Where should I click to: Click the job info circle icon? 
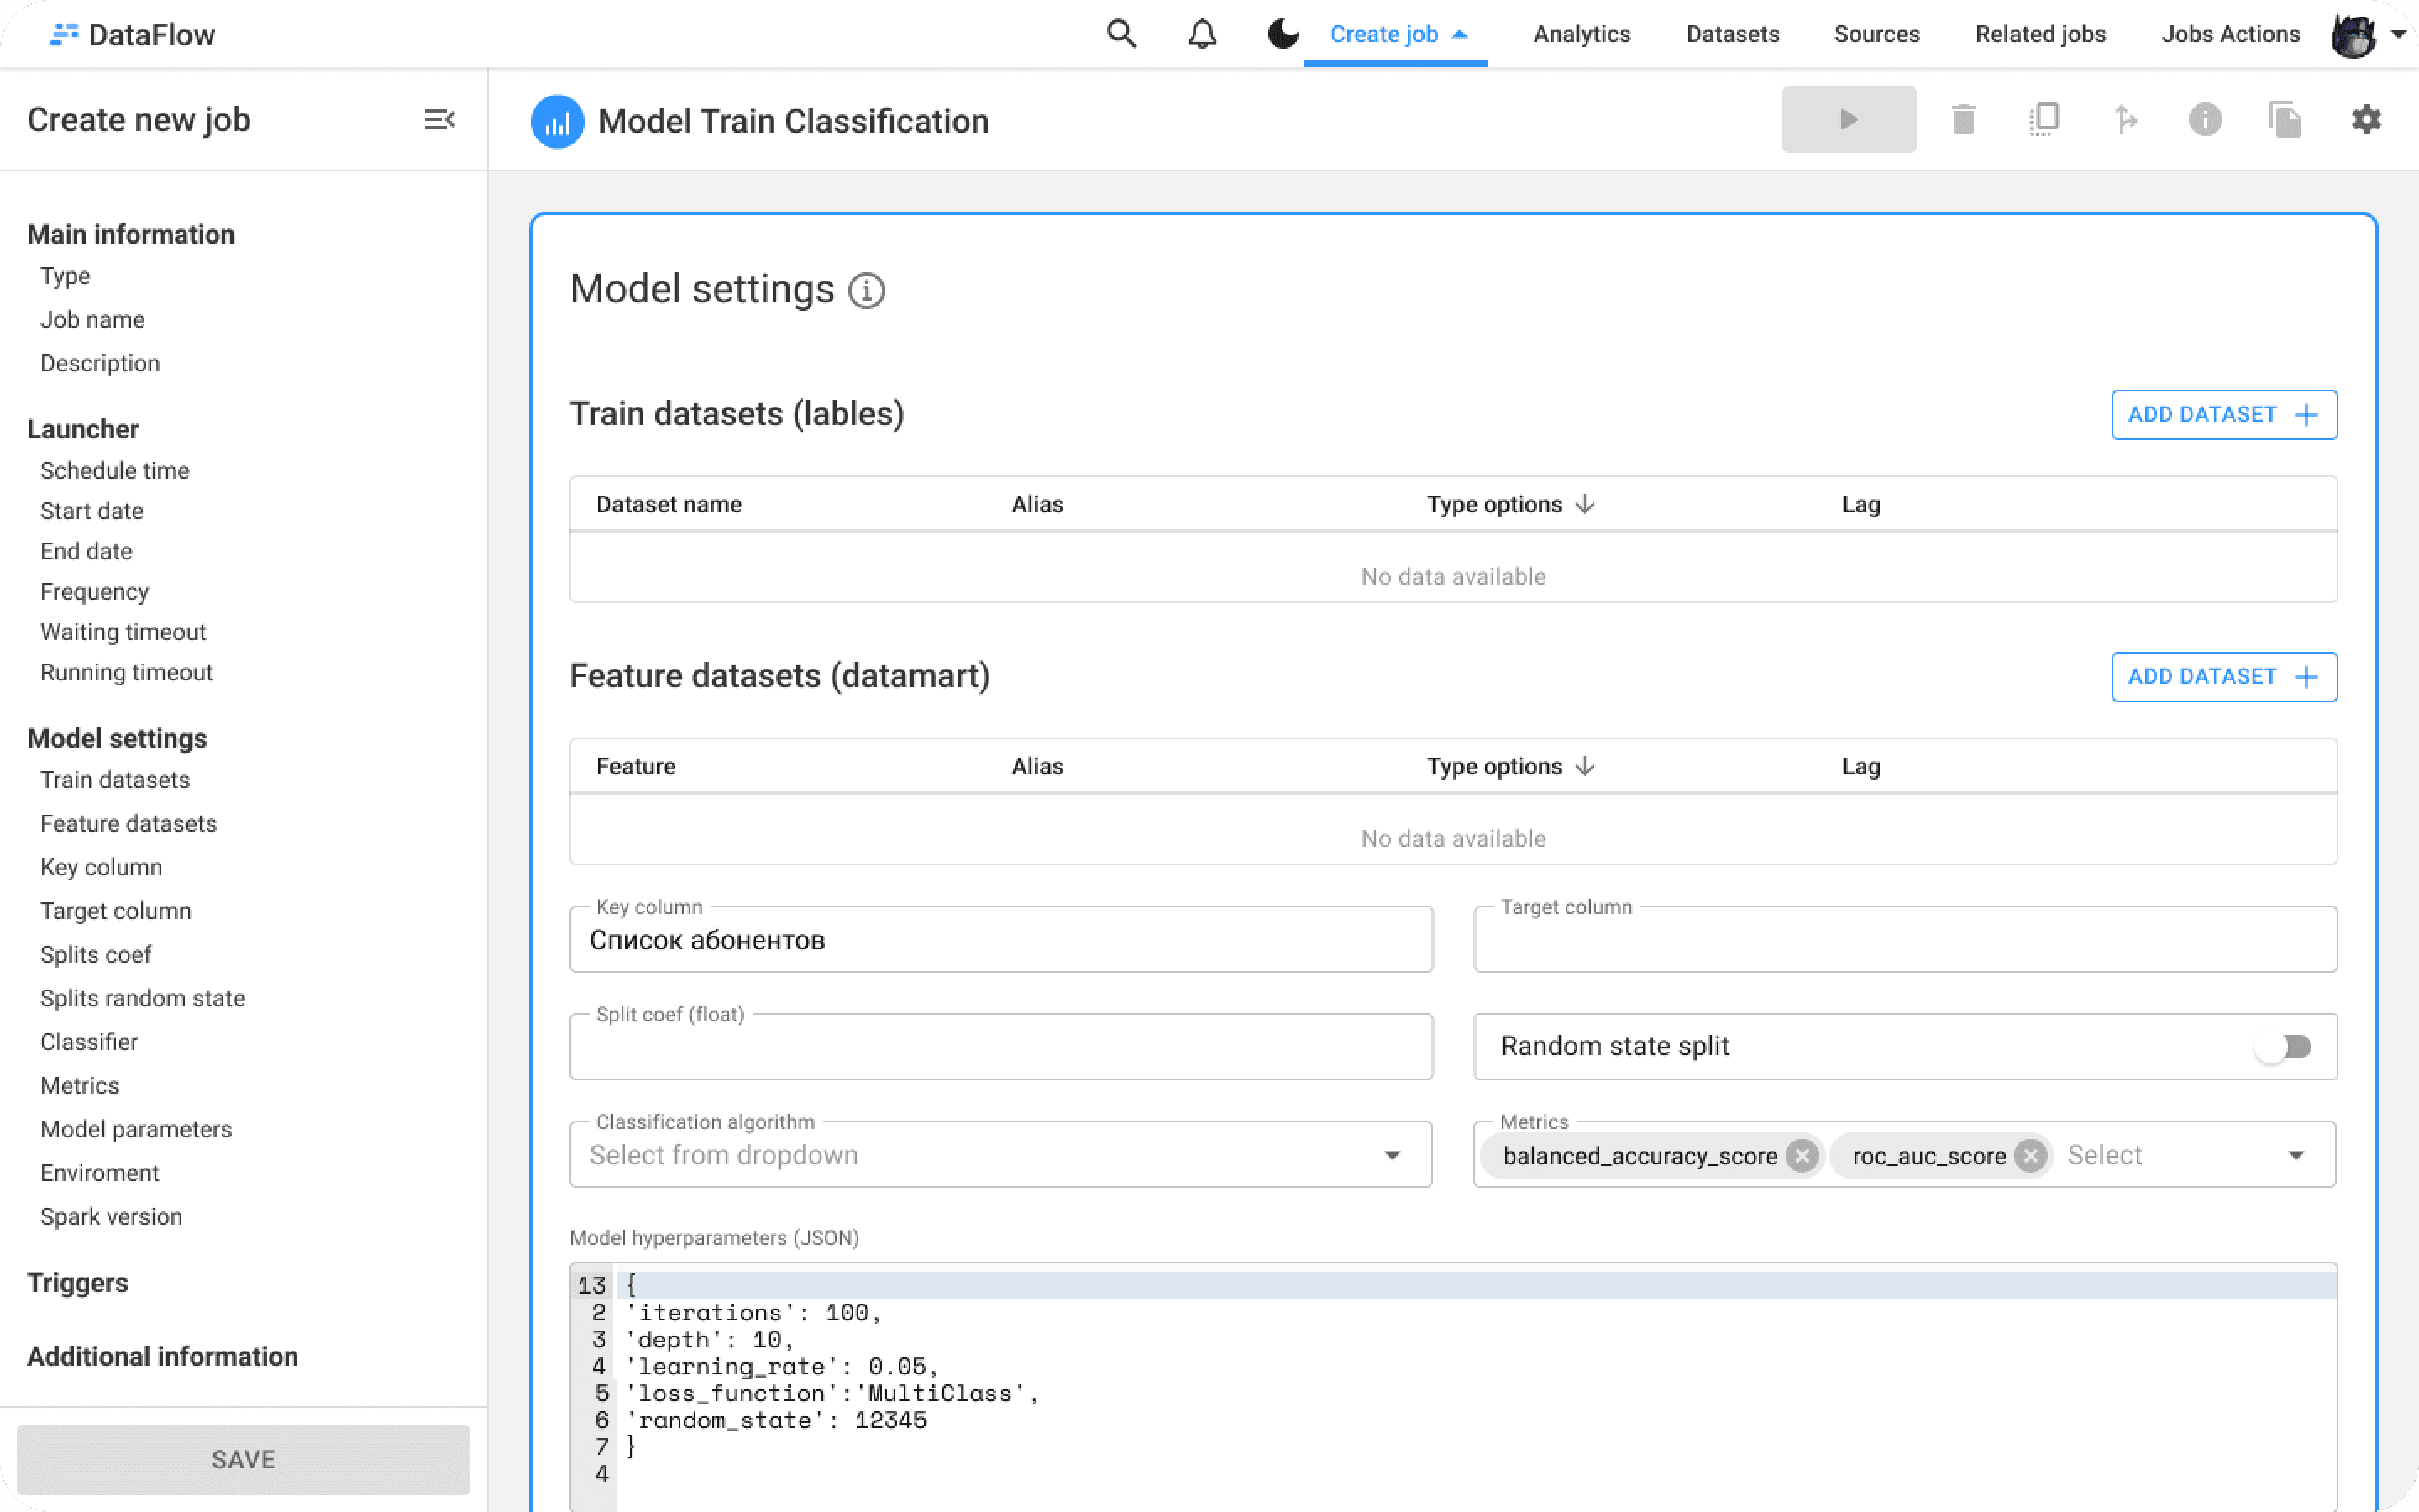pyautogui.click(x=2205, y=120)
